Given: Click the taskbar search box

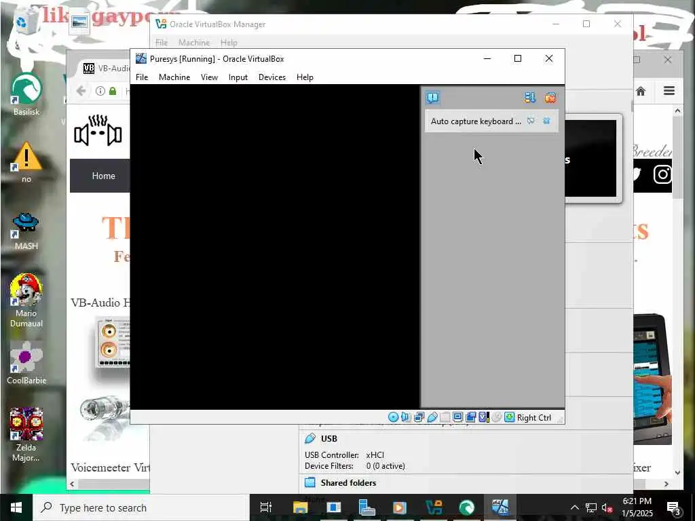Looking at the screenshot, I should [141, 507].
